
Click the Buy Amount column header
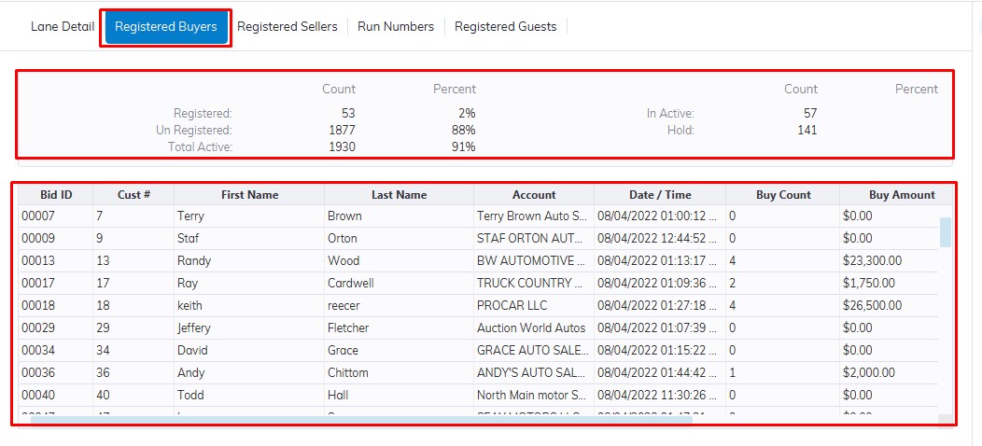point(901,195)
